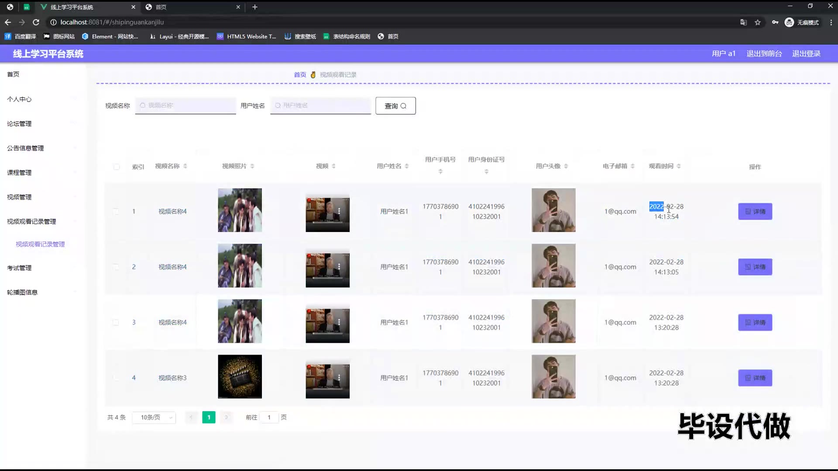Open 百度翻译 bookmark

pos(21,37)
